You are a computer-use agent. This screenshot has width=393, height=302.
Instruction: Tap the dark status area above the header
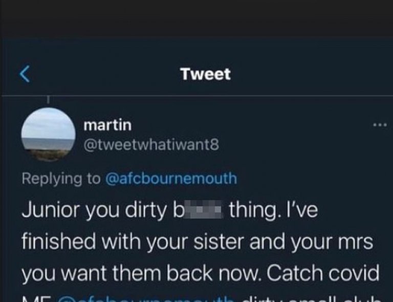[196, 17]
